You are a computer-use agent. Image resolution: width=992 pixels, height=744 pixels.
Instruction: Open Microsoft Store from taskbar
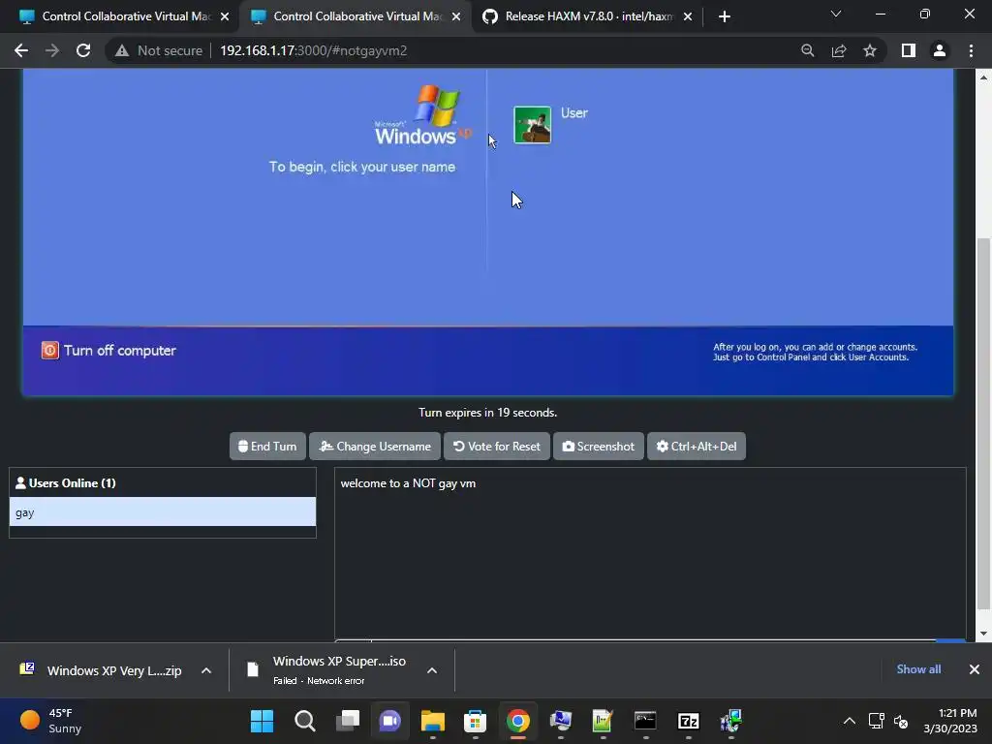tap(475, 721)
